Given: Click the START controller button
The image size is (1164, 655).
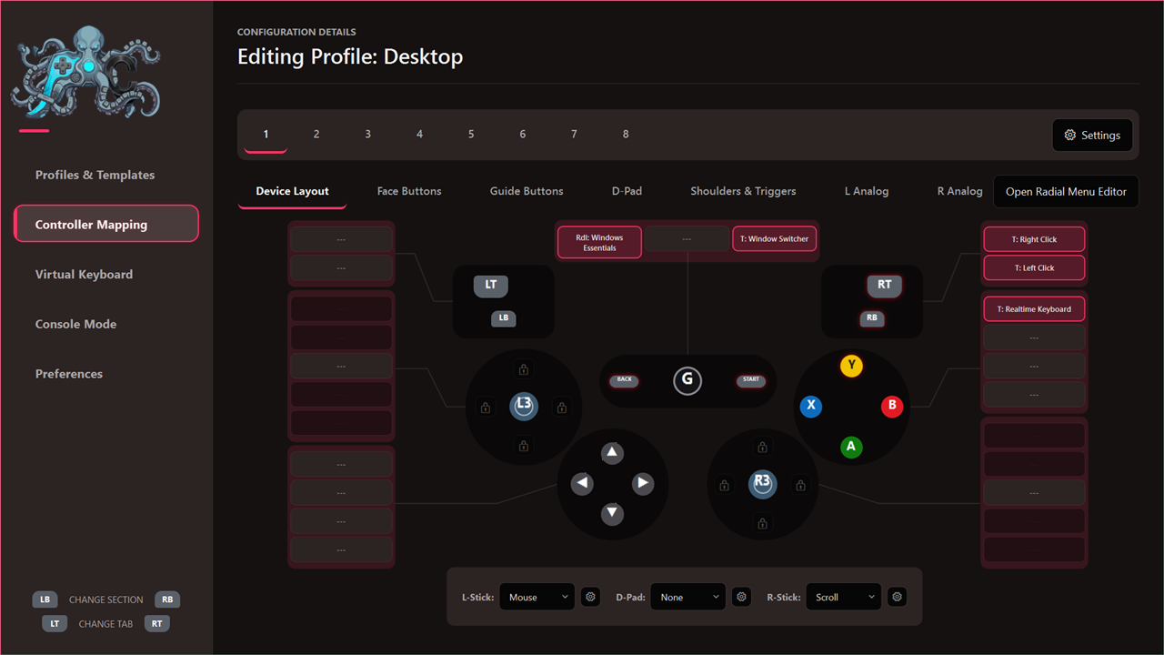Looking at the screenshot, I should point(751,380).
